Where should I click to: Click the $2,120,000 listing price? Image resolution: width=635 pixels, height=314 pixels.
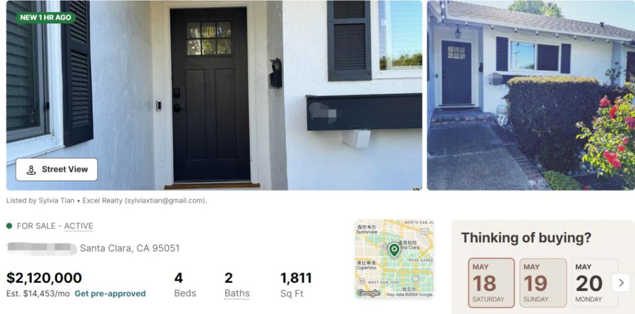[44, 278]
